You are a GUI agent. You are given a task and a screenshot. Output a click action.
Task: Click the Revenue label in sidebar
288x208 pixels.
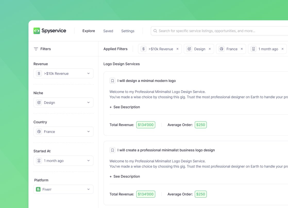click(41, 64)
